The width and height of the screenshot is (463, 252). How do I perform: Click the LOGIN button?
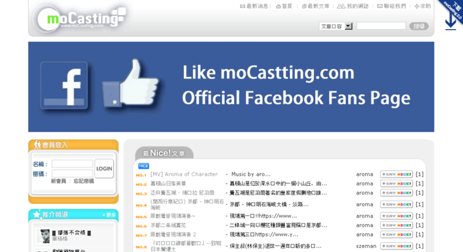pos(104,169)
